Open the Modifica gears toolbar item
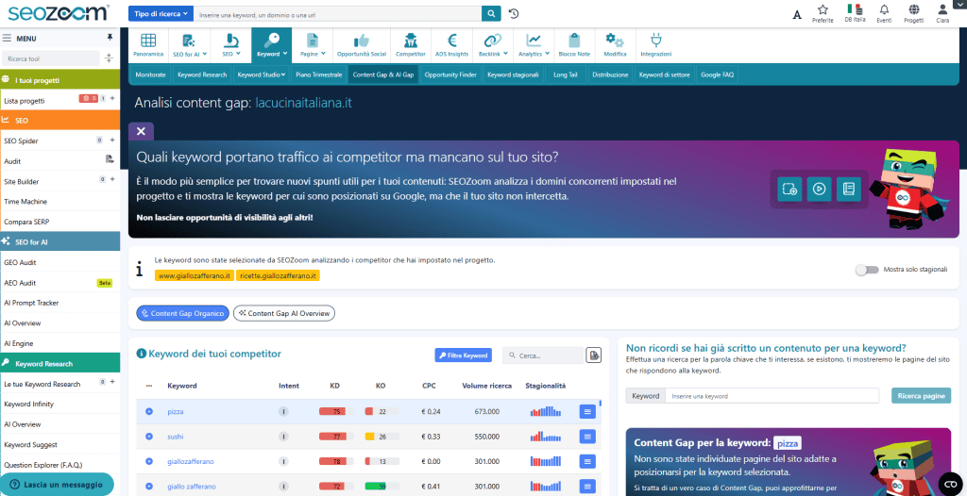Viewport: 967px width, 496px height. [x=615, y=45]
